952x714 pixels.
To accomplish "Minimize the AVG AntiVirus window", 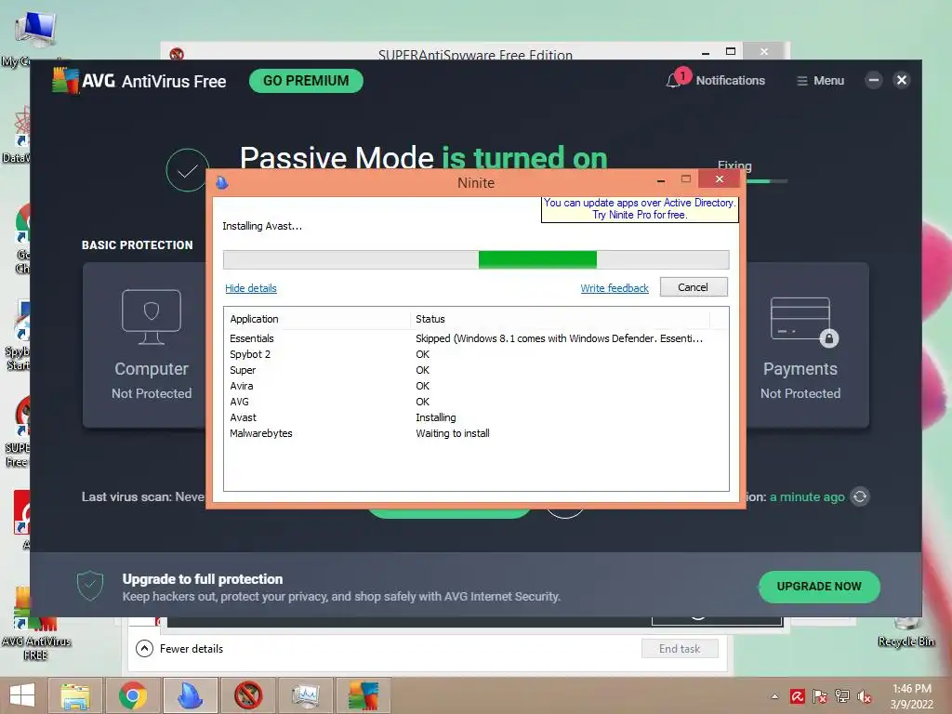I will pos(874,80).
